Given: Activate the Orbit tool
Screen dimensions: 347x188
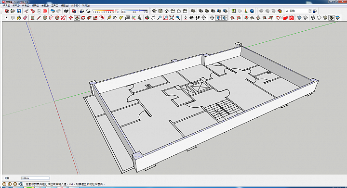Looking at the screenshot, I should (147, 18).
